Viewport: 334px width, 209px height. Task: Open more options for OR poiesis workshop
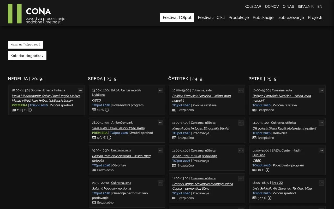click(321, 123)
